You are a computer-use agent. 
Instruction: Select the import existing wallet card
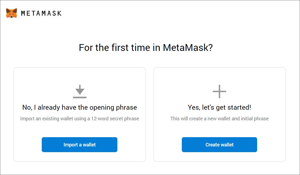(x=80, y=115)
